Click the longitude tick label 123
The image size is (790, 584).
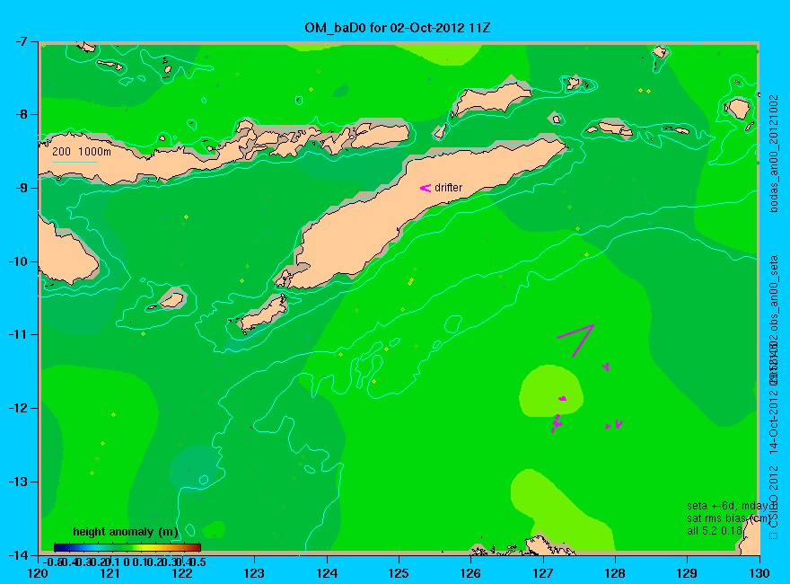coord(254,573)
